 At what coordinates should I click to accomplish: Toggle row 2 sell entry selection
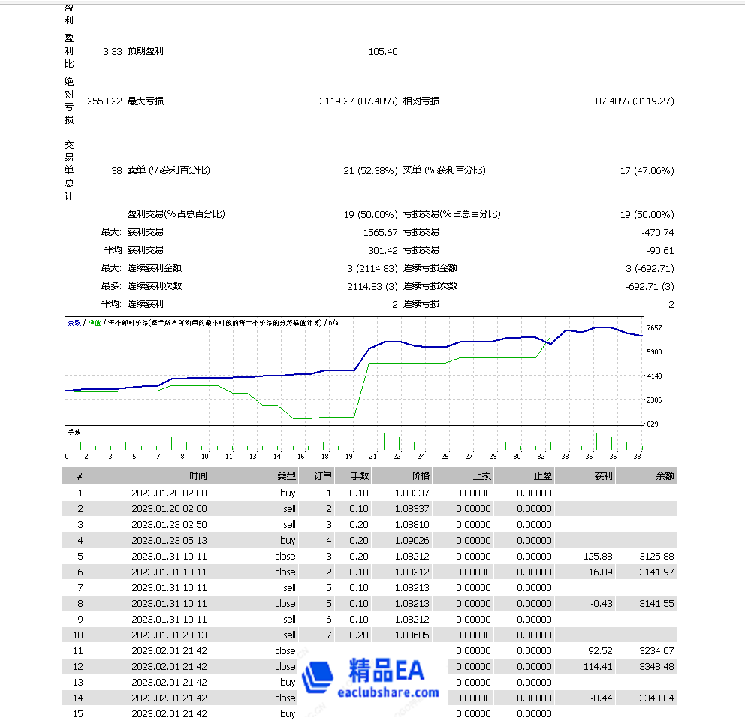285,508
